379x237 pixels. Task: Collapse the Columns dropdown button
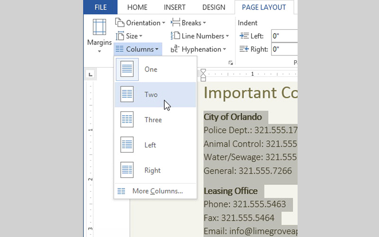138,49
